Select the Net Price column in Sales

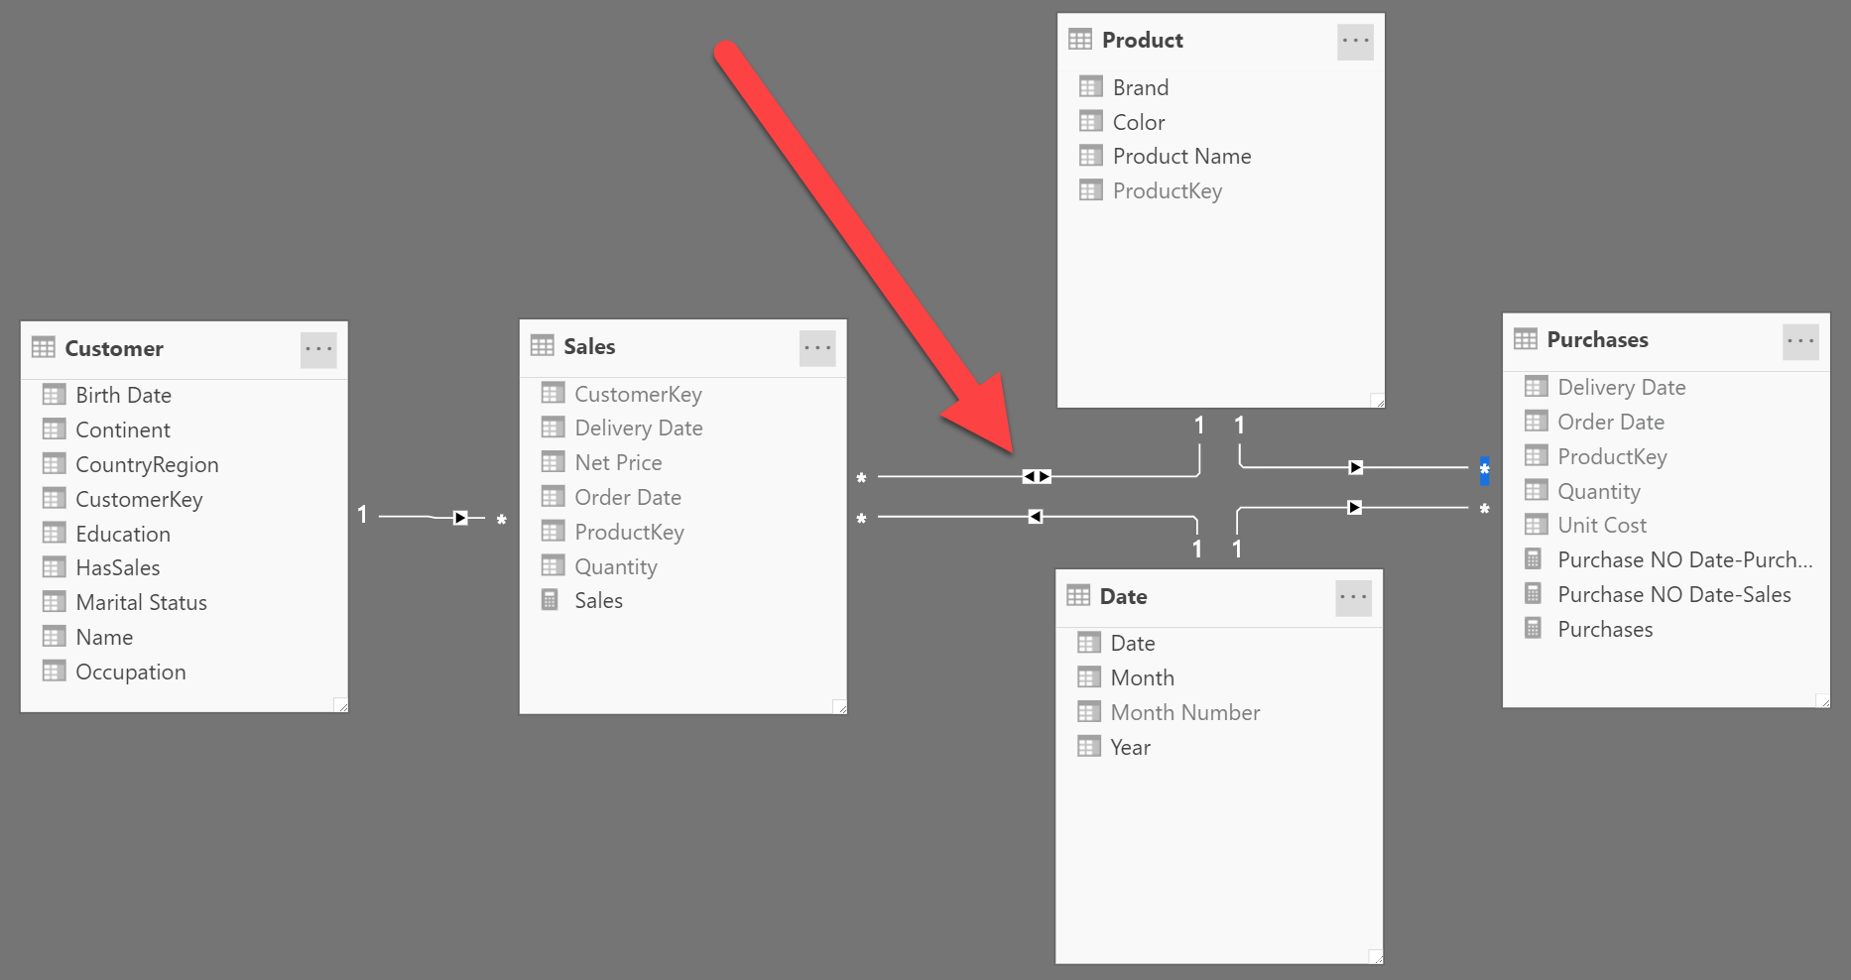(x=618, y=462)
